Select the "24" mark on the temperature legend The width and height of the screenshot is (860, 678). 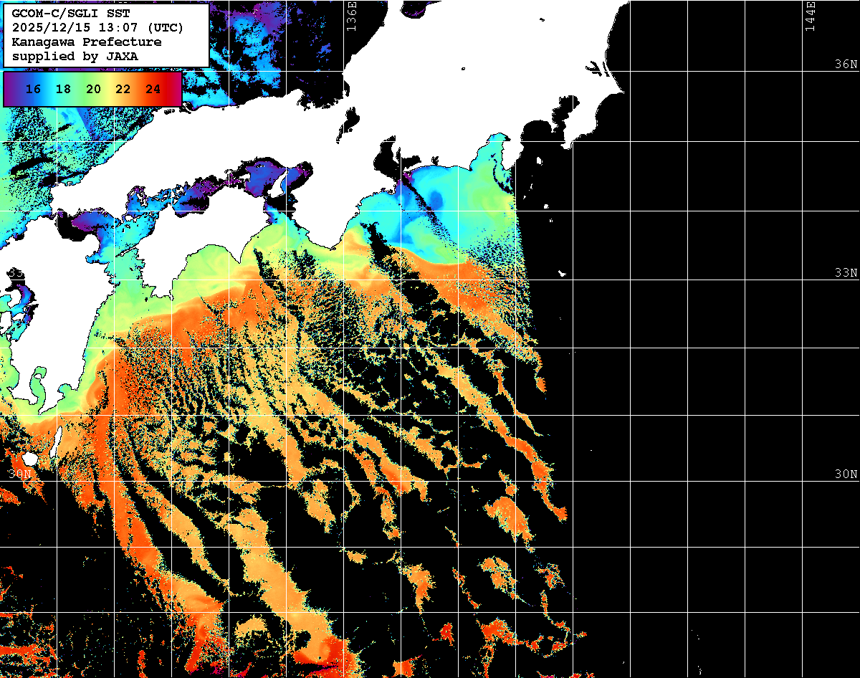tap(153, 90)
